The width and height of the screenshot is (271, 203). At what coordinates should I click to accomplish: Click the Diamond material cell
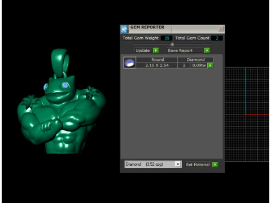pyautogui.click(x=195, y=60)
